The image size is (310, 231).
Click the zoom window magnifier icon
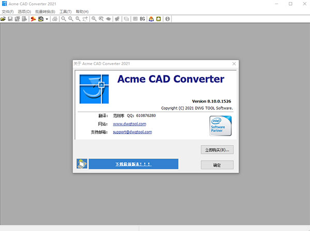[94, 19]
